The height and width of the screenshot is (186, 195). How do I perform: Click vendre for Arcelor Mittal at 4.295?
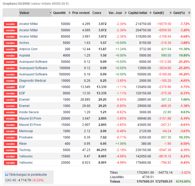coord(11,24)
